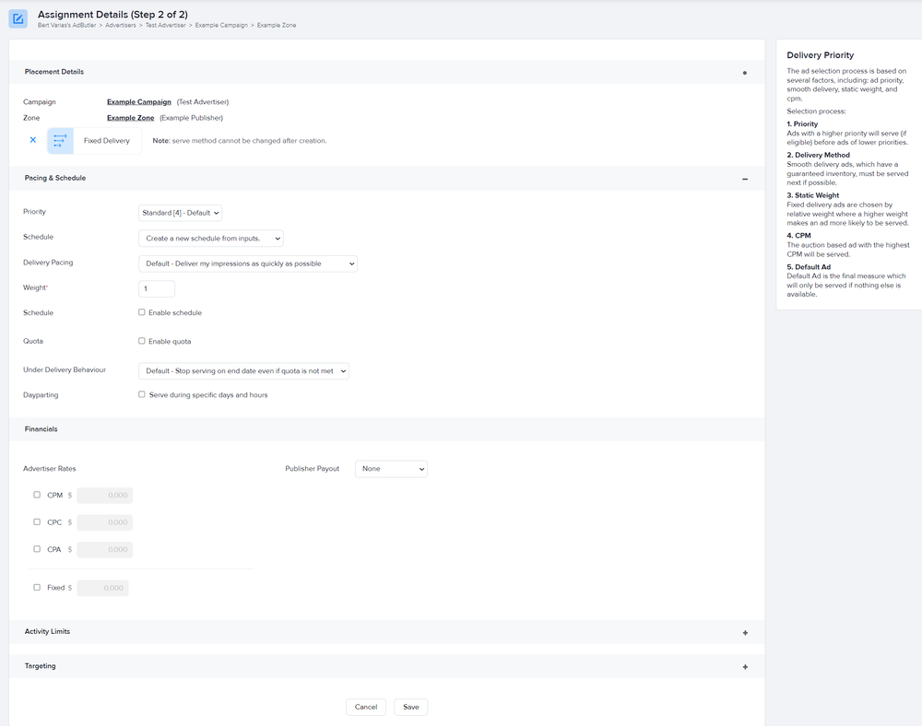The width and height of the screenshot is (922, 726).
Task: Open the schedule selection dropdown
Action: (211, 239)
